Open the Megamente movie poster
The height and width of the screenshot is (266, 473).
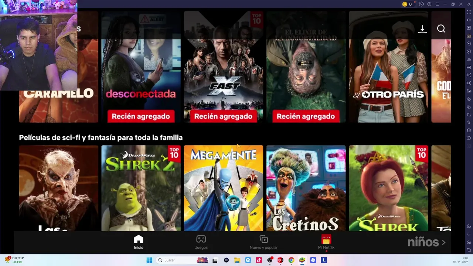coord(224,188)
